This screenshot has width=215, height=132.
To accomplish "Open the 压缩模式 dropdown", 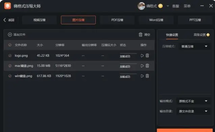I will pos(195,46).
